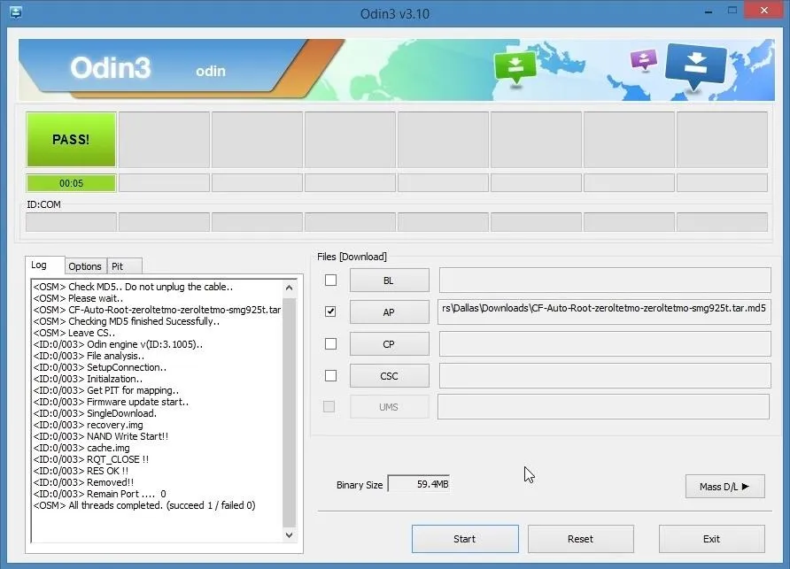Click log line 'RES OK !!'
This screenshot has height=569, width=790.
[81, 471]
